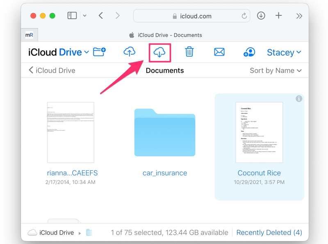The width and height of the screenshot is (328, 244).
Task: Download selected file with cloud download icon
Action: point(159,52)
